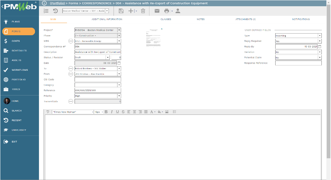Insert image in the text editor
The height and width of the screenshot is (180, 331).
click(x=167, y=112)
